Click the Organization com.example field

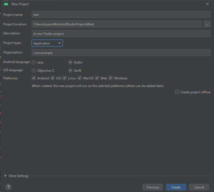pyautogui.click(x=121, y=53)
